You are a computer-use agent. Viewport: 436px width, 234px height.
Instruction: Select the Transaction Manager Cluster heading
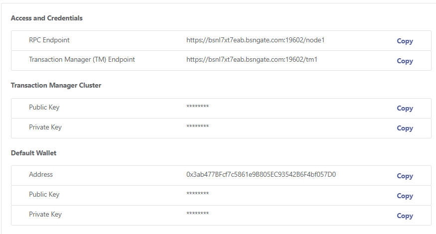[56, 85]
